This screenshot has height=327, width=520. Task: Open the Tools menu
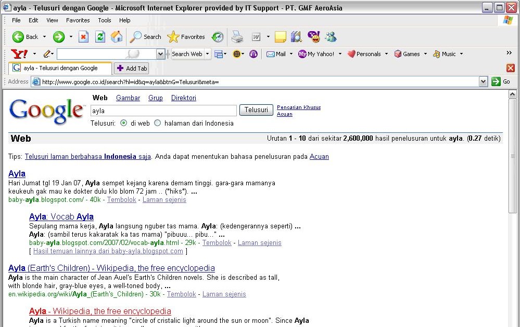click(105, 20)
